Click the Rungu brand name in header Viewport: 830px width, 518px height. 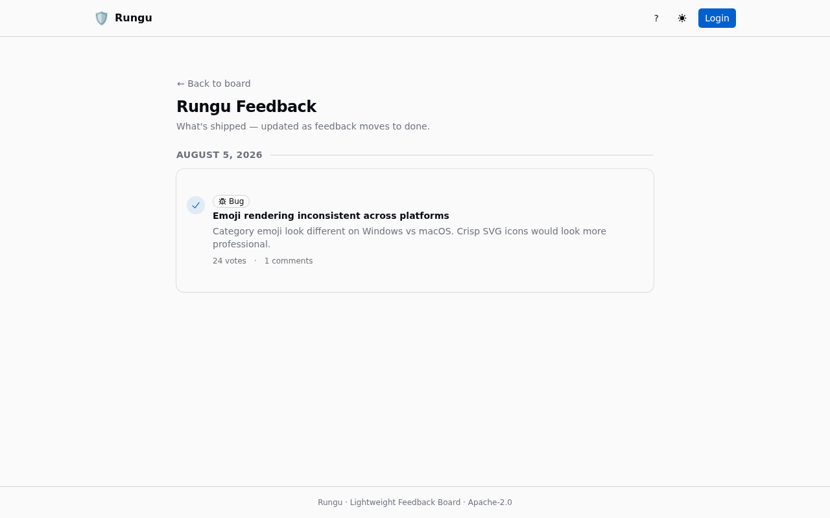point(134,18)
